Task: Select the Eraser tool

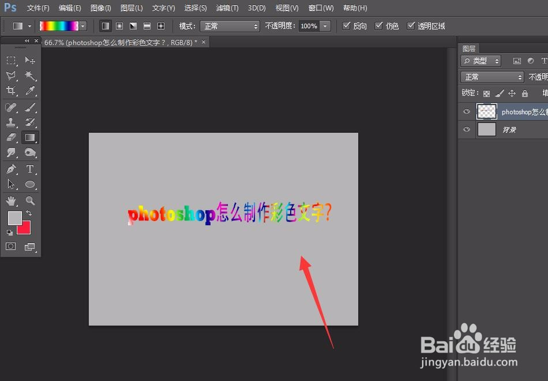Action: [x=11, y=137]
